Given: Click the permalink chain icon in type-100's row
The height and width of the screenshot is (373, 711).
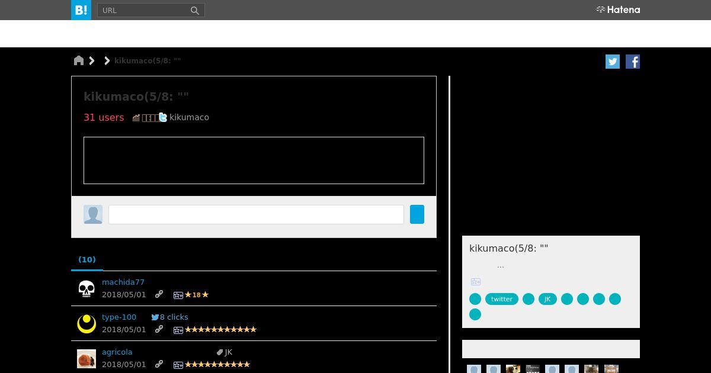Looking at the screenshot, I should [159, 329].
